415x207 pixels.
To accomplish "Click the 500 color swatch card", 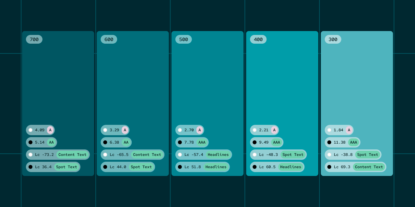I will [x=207, y=103].
